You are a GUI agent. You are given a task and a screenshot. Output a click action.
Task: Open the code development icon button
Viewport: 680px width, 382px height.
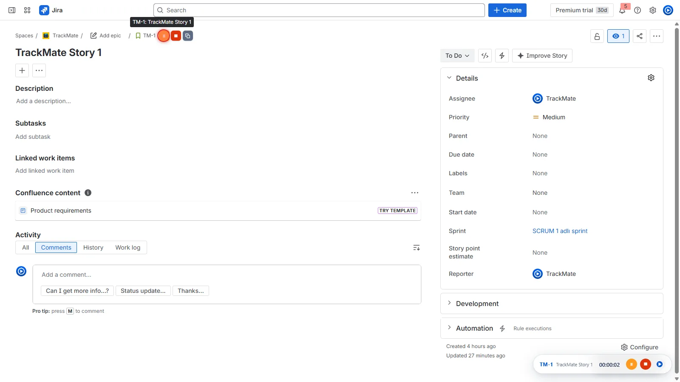pos(485,56)
